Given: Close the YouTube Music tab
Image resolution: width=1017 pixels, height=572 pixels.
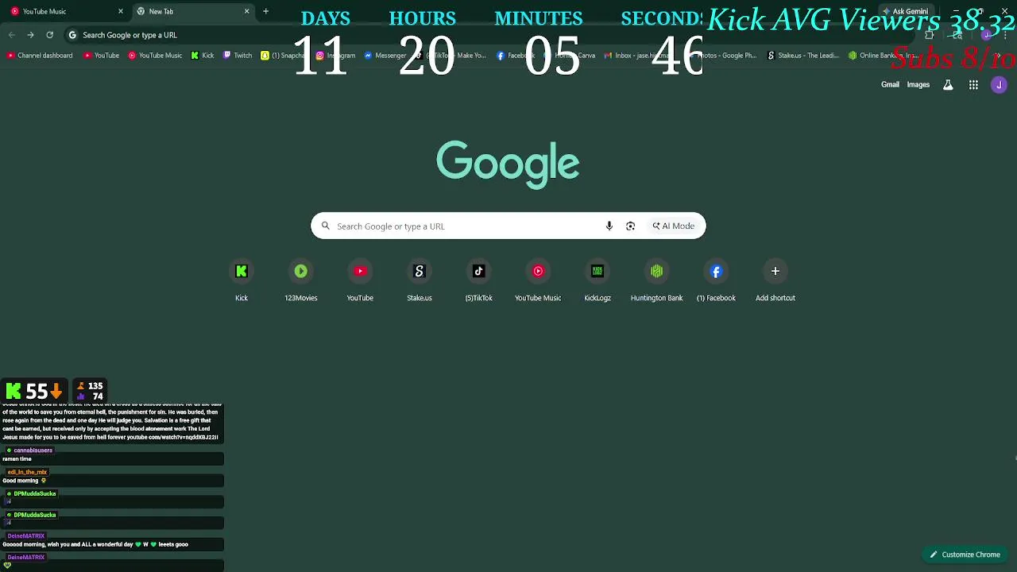Looking at the screenshot, I should click(121, 11).
